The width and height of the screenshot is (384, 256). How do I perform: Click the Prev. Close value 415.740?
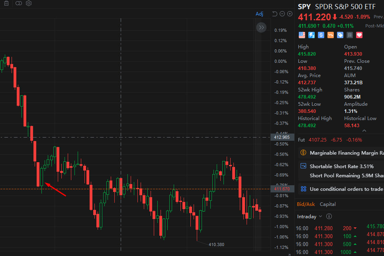tap(353, 68)
